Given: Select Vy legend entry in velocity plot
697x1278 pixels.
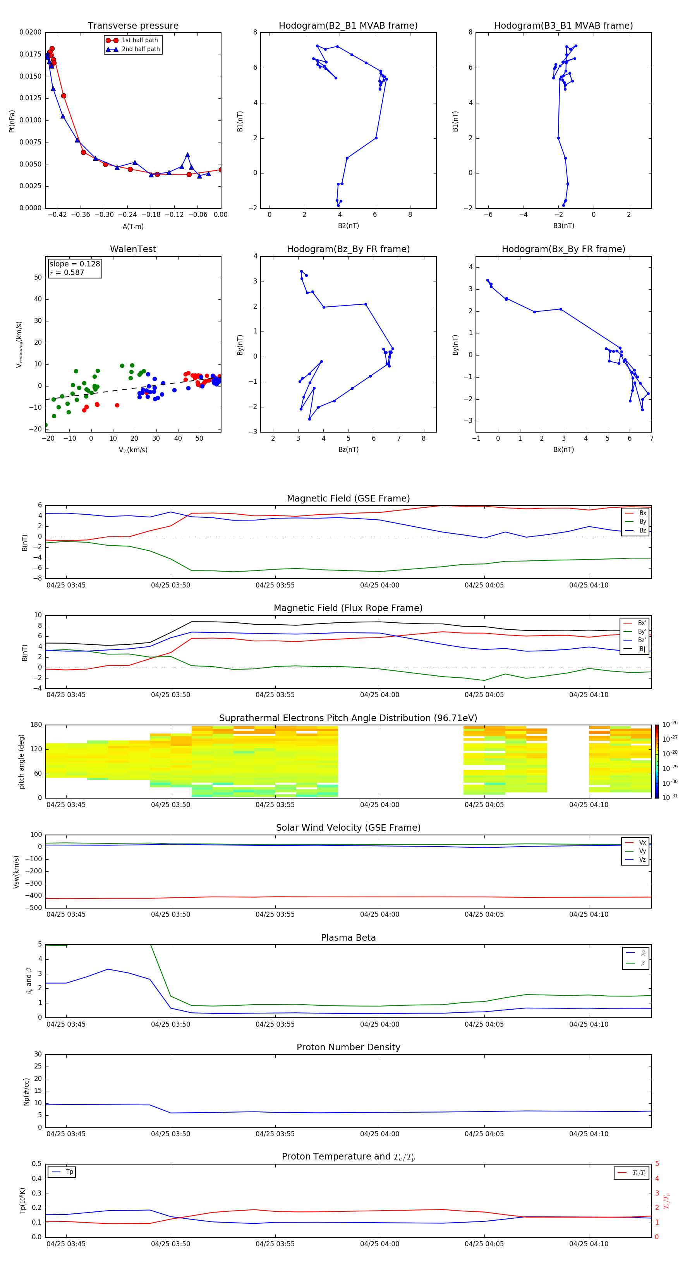Looking at the screenshot, I should point(635,851).
